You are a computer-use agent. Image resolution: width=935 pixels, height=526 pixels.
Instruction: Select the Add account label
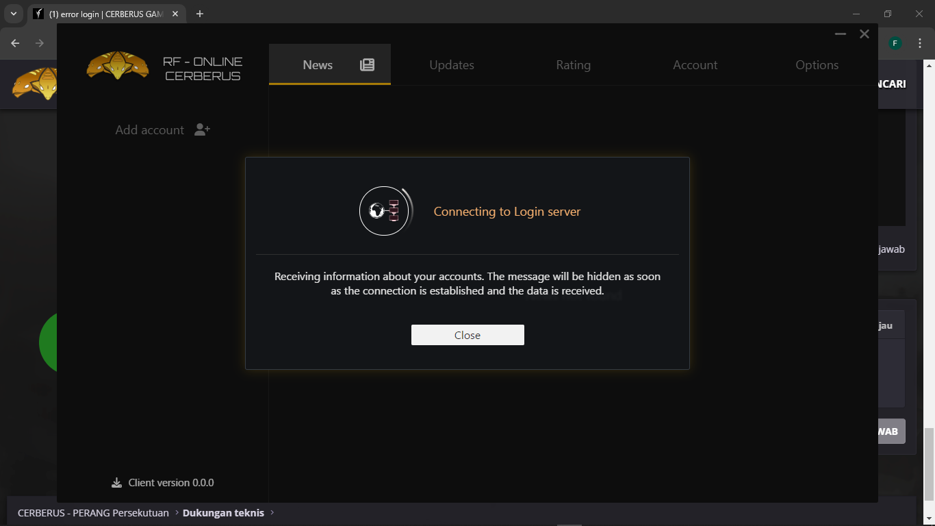pos(150,130)
